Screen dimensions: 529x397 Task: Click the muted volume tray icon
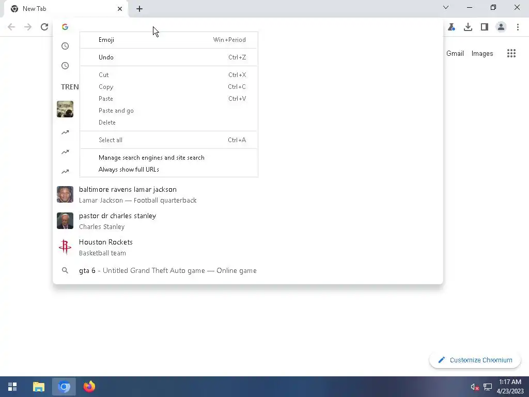475,387
